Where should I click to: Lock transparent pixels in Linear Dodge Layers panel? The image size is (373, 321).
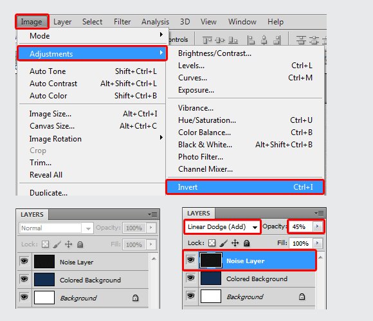click(x=212, y=243)
